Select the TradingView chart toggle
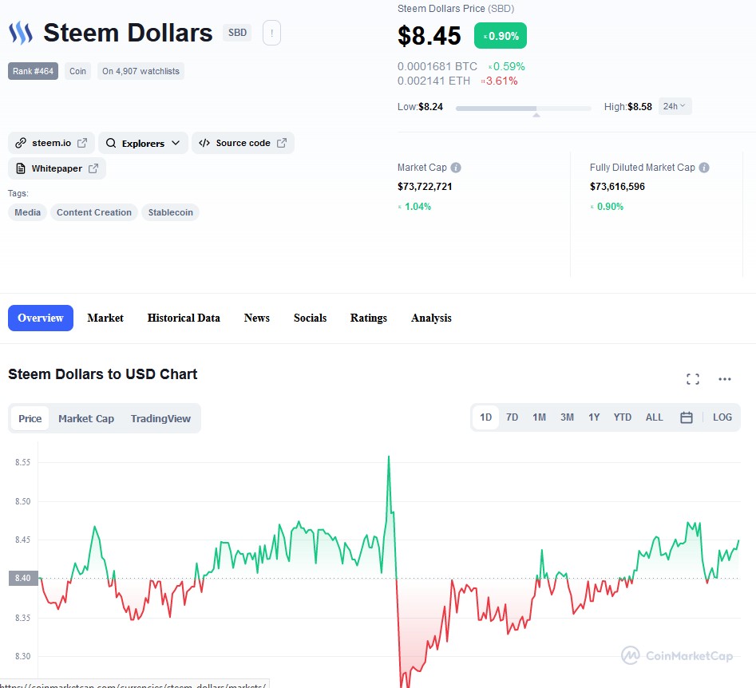Screen dimensions: 756x688 point(160,418)
